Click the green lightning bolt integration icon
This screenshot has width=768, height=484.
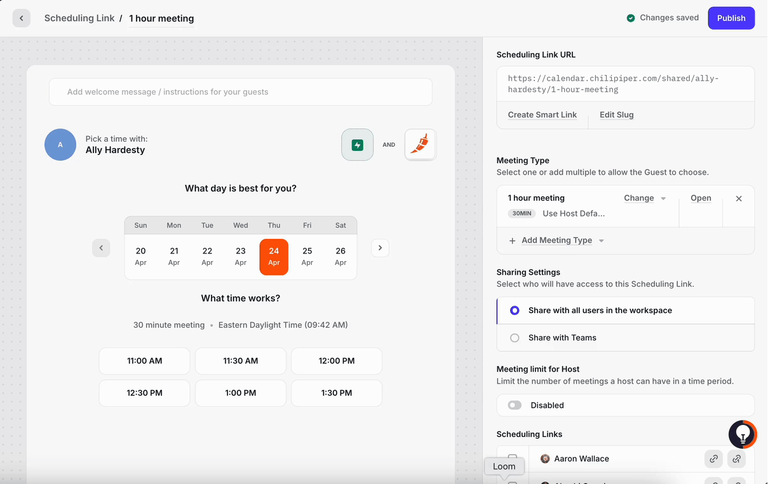pyautogui.click(x=357, y=145)
